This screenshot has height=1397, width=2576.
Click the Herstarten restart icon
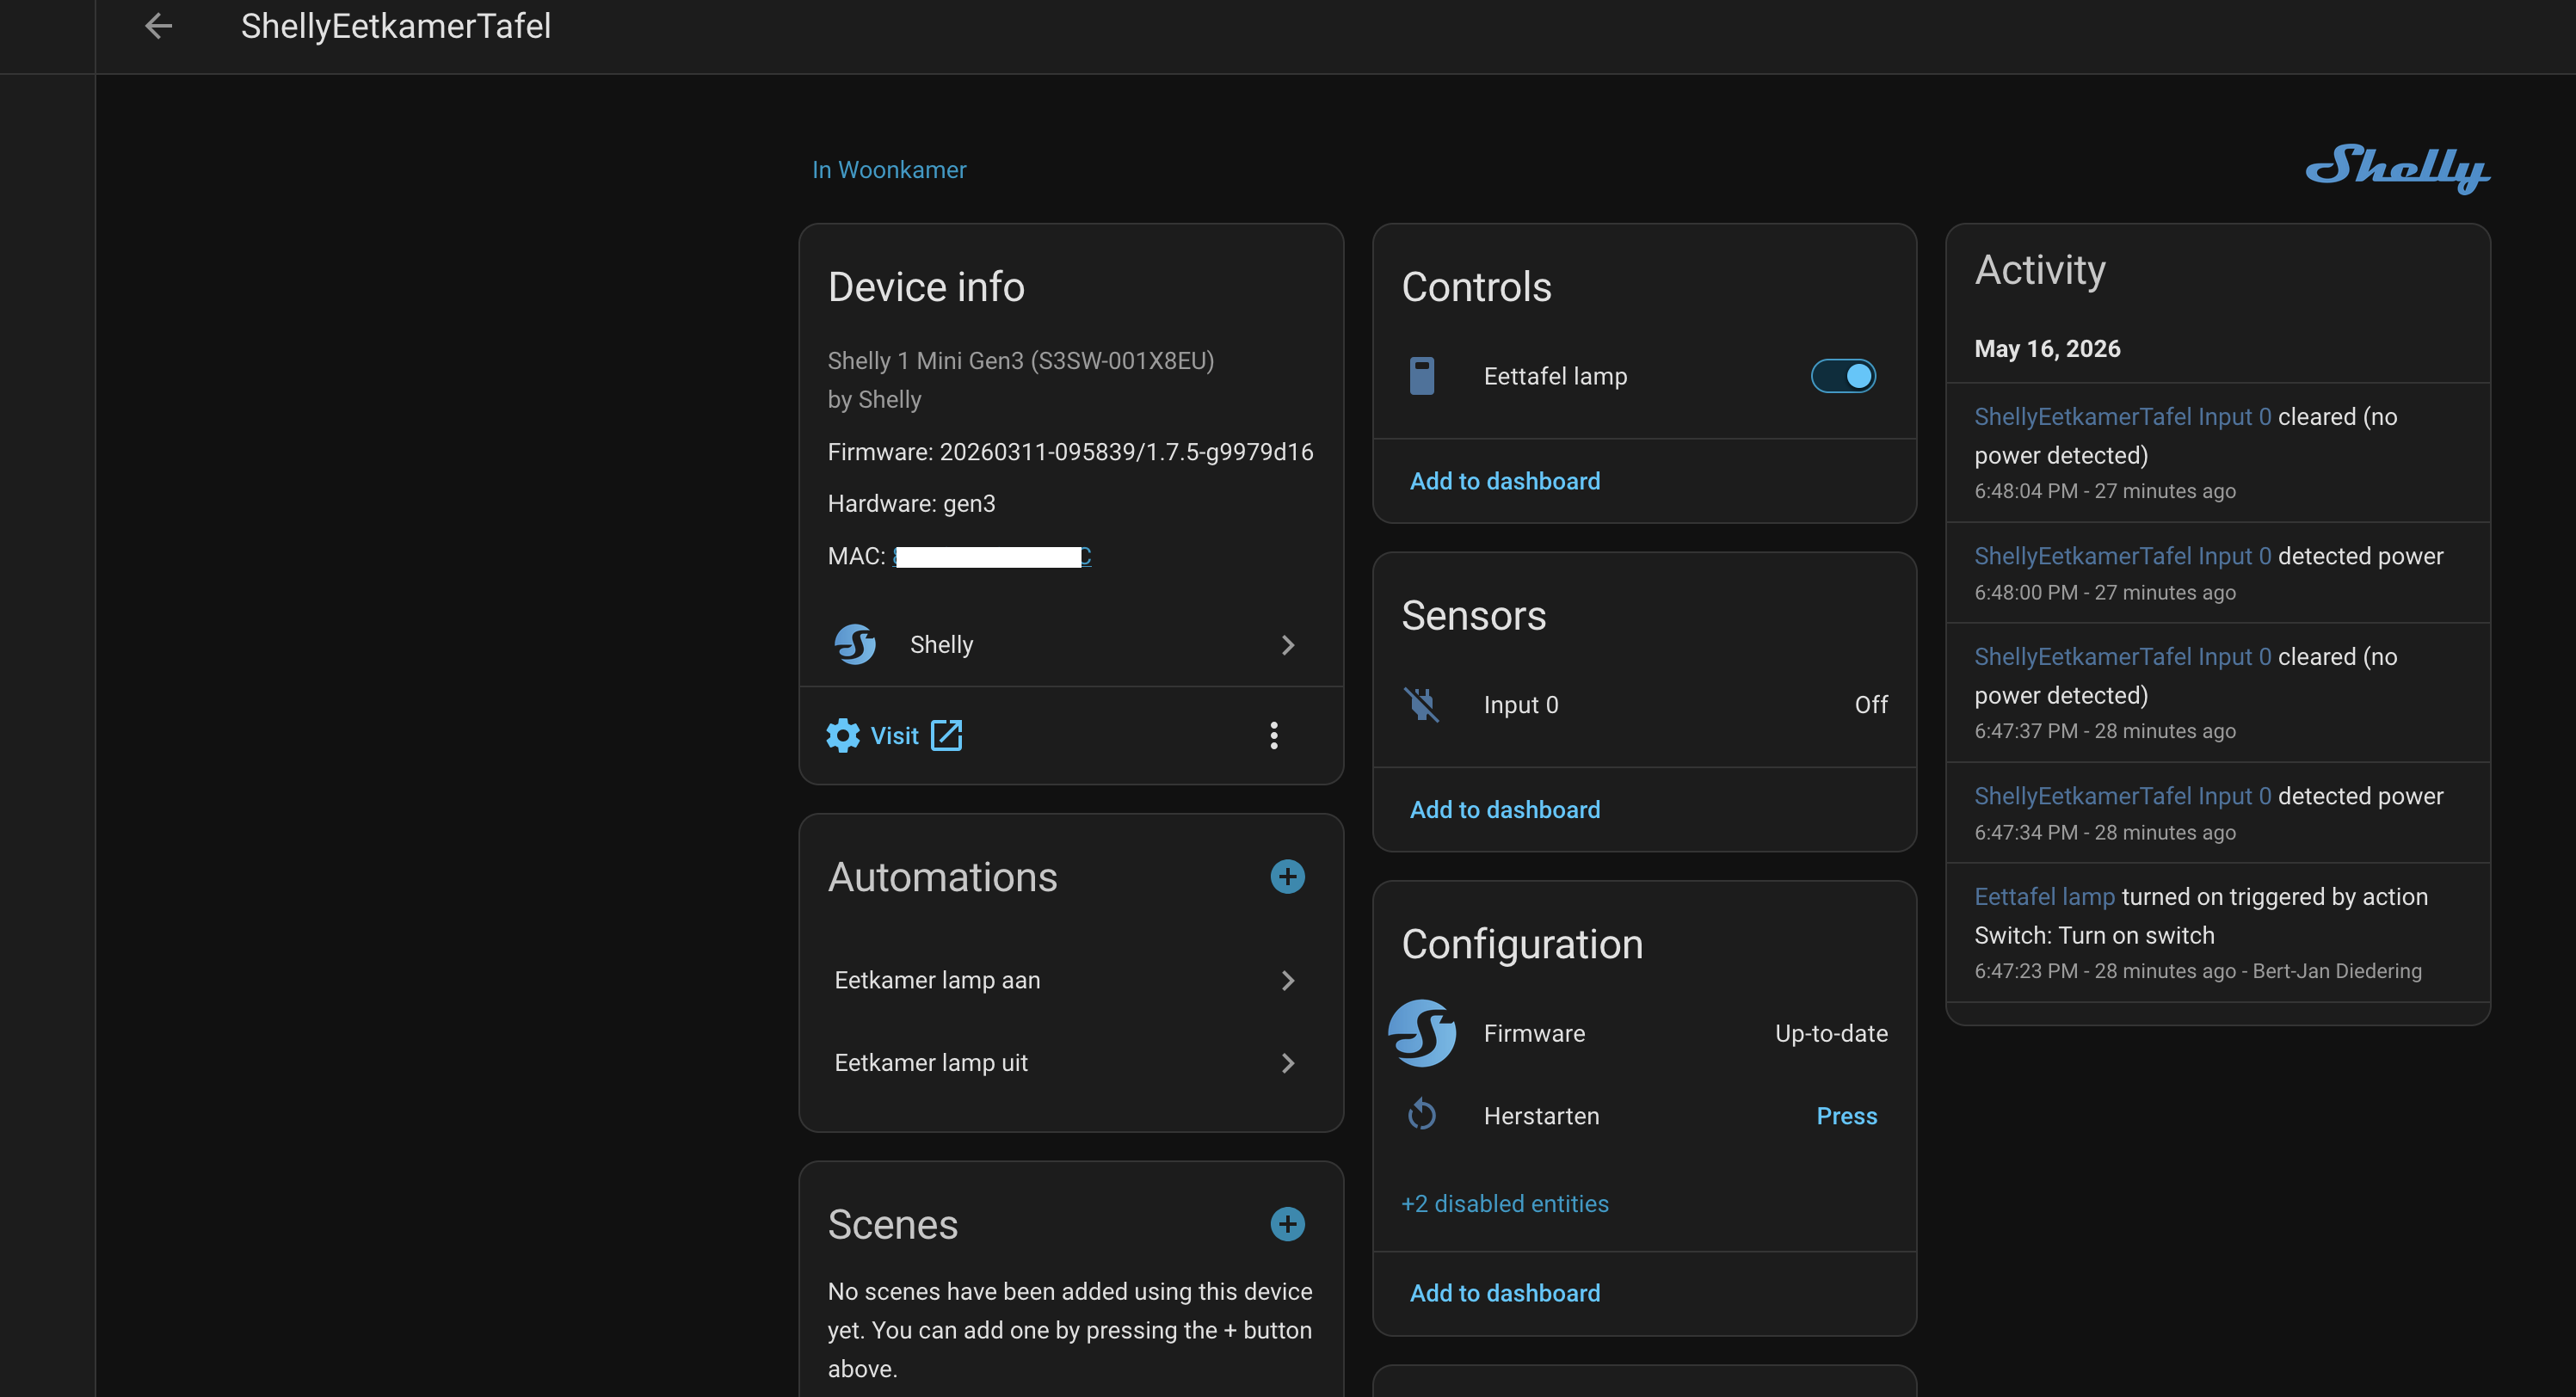coord(1421,1115)
